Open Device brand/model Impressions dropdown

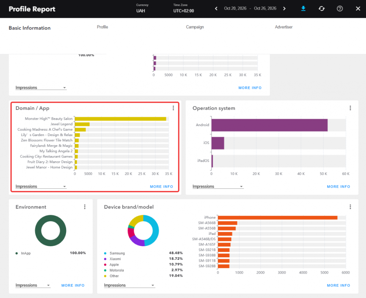pyautogui.click(x=129, y=285)
